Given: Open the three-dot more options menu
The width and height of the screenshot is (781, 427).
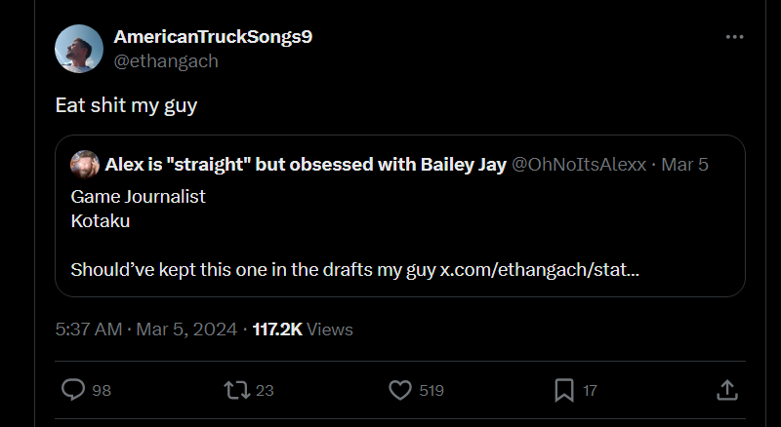Looking at the screenshot, I should click(x=734, y=37).
